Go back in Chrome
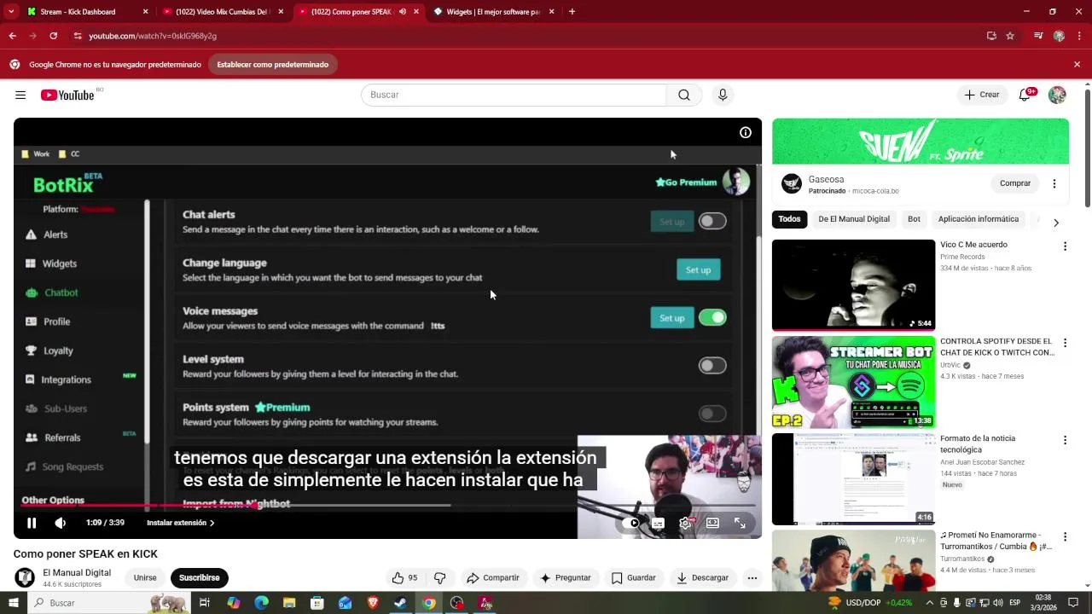The width and height of the screenshot is (1092, 614). click(12, 36)
